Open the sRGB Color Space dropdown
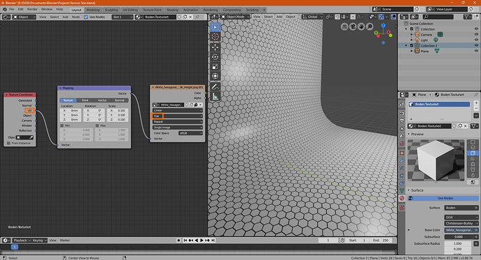481x260 pixels. tap(190, 133)
